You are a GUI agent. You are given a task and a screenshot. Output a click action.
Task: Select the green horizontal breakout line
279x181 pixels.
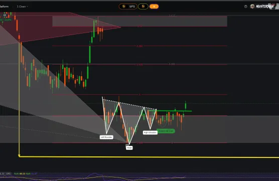[x=170, y=111]
